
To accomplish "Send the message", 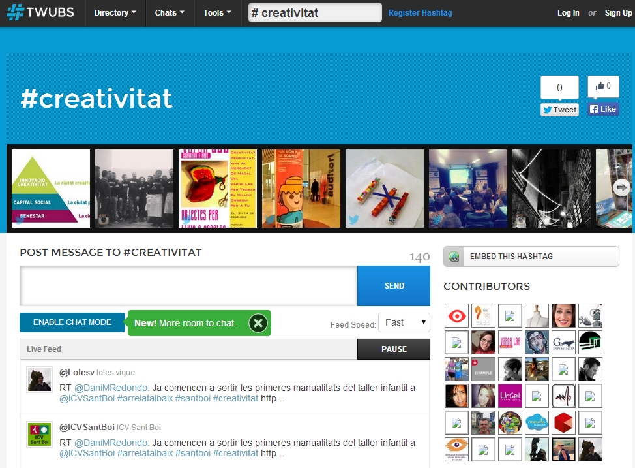I will [x=394, y=286].
